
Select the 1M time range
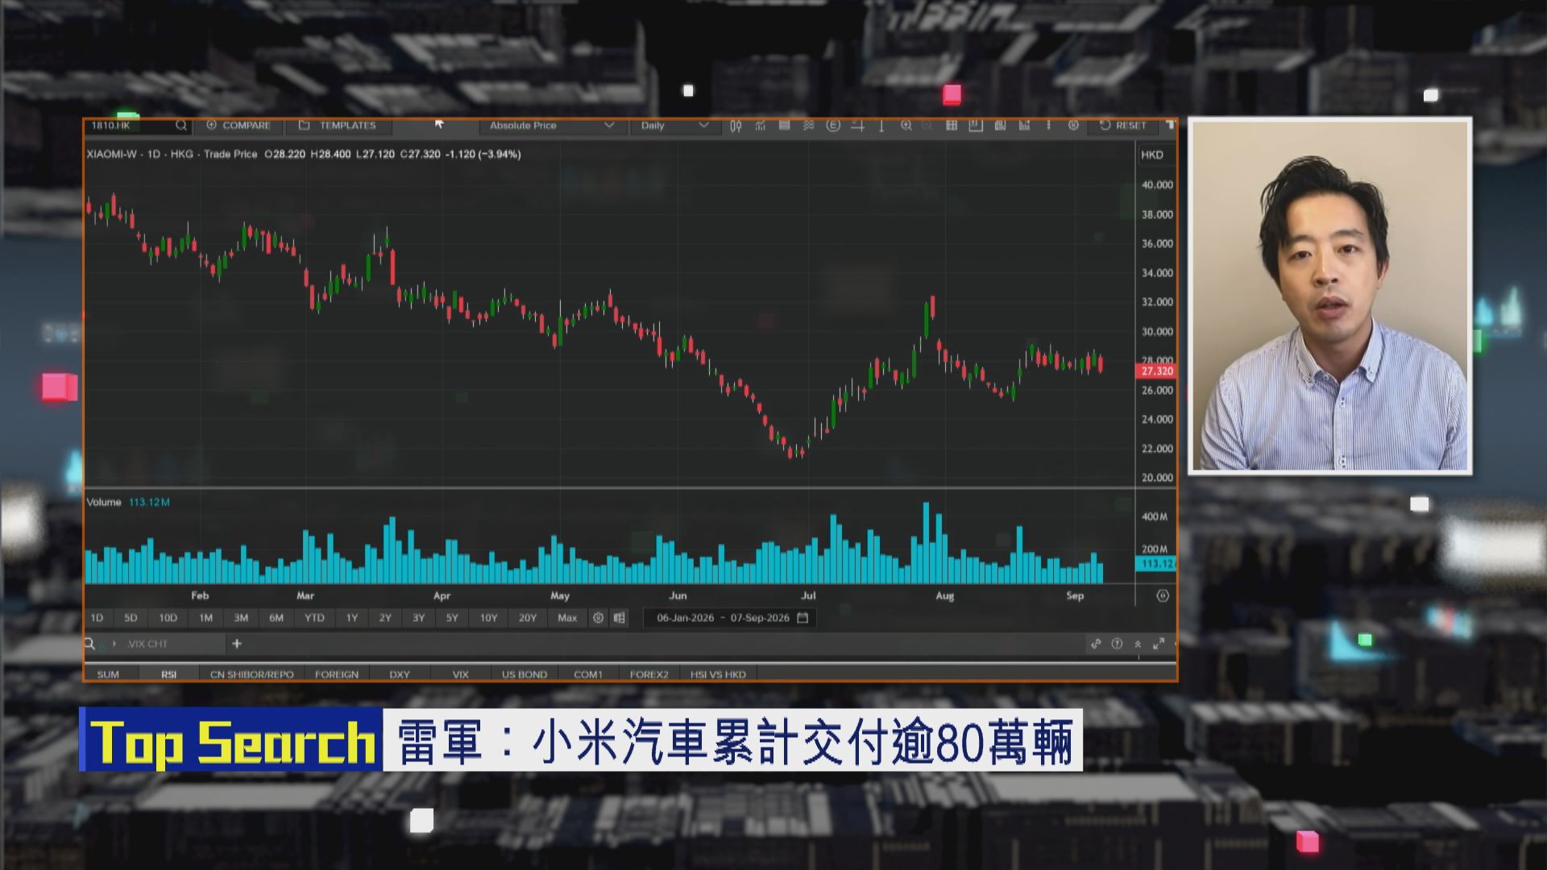point(206,618)
